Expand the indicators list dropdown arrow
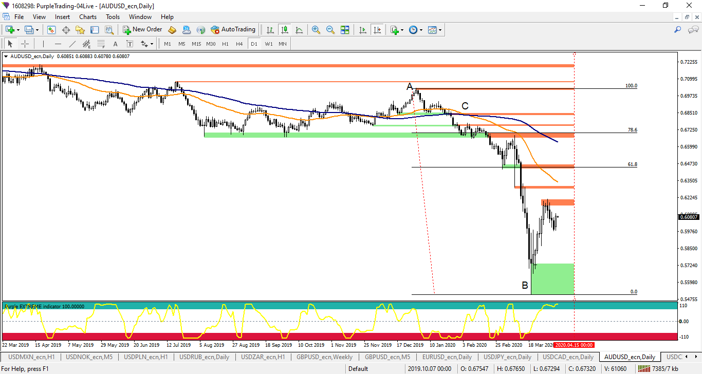This screenshot has width=702, height=374. (402, 30)
